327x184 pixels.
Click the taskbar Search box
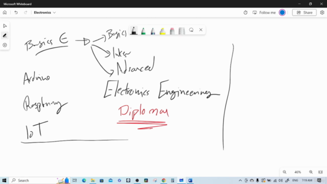coord(40,180)
